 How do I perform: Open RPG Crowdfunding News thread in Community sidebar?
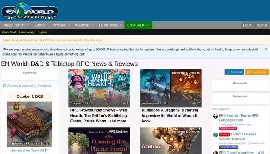[x=241, y=152]
